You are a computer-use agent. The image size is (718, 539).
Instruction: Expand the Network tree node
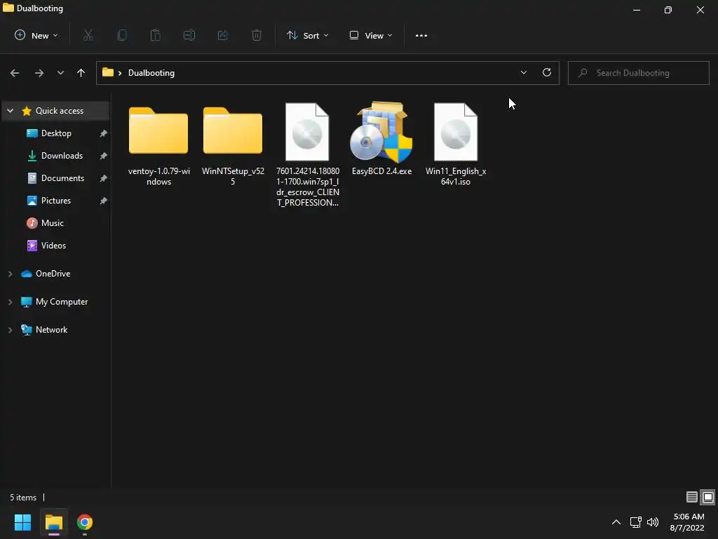pyautogui.click(x=10, y=330)
